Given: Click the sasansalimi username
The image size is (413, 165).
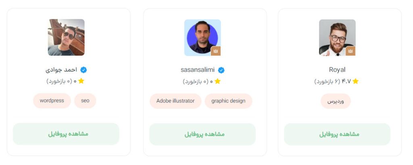Looking at the screenshot, I should [x=198, y=70].
